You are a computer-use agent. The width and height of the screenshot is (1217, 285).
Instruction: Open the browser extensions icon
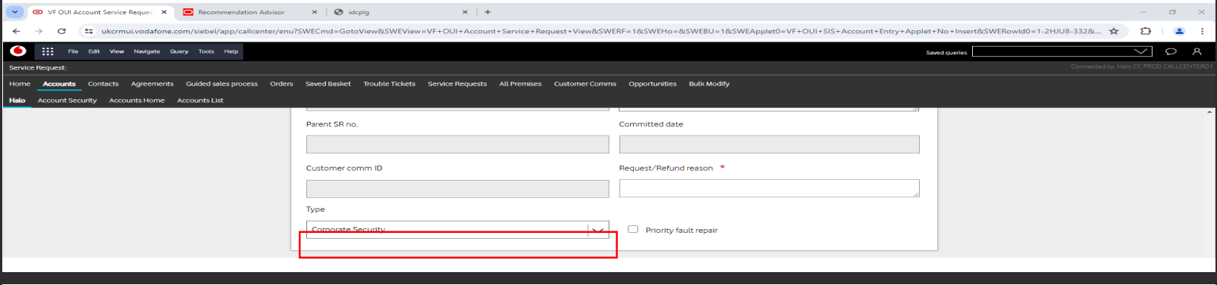[1146, 31]
